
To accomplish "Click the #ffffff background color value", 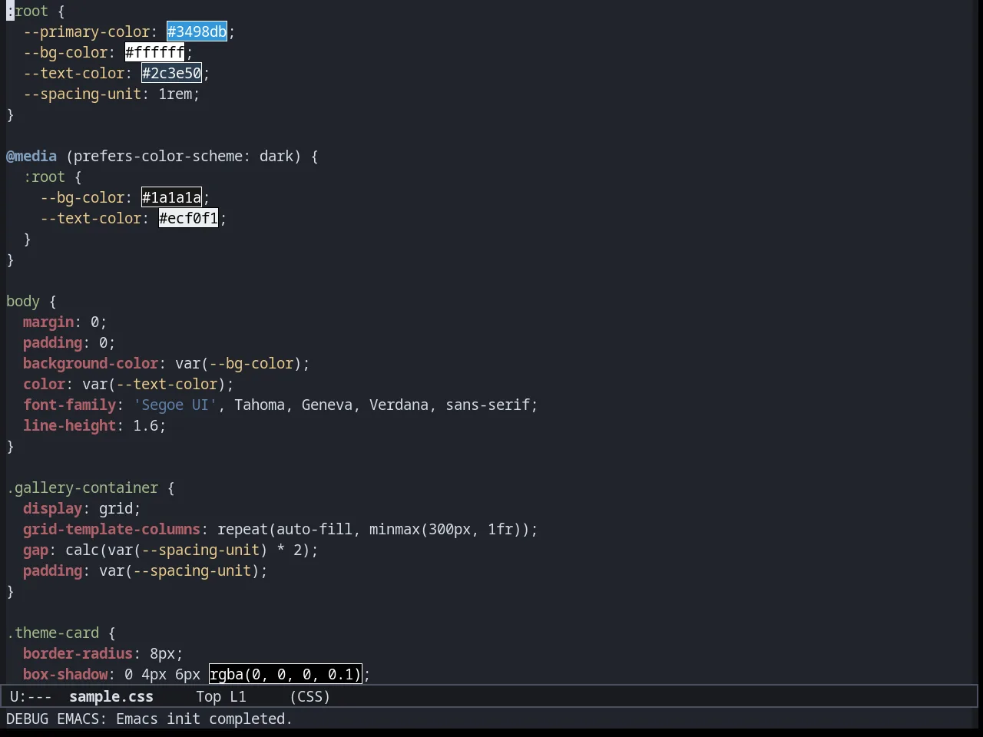I will click(154, 52).
